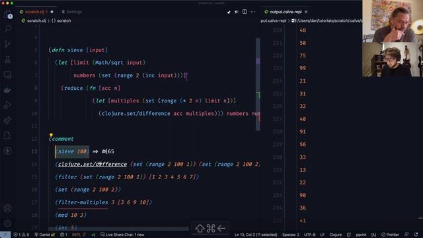The width and height of the screenshot is (423, 238).
Task: Open notifications bell in status bar
Action: click(x=416, y=235)
